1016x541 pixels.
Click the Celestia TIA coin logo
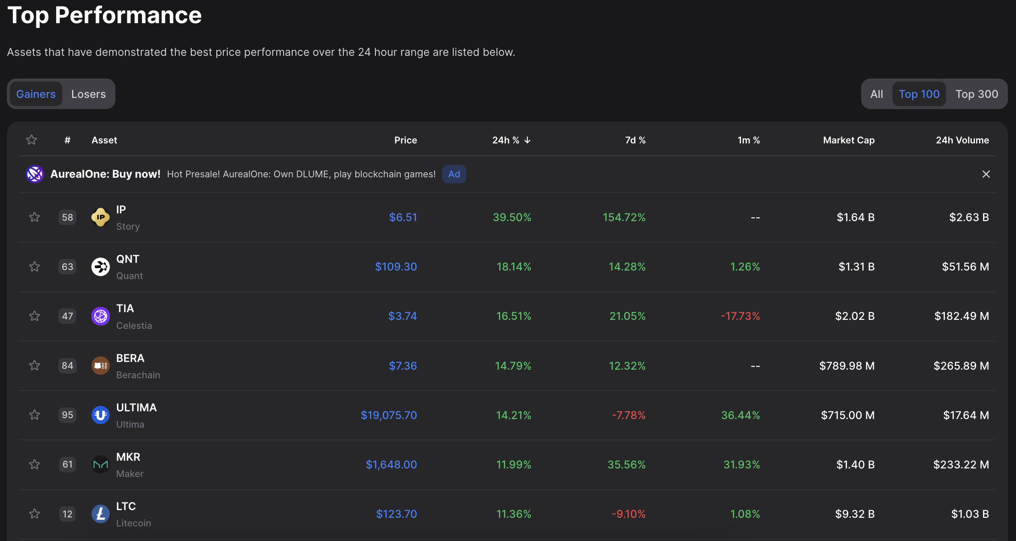[100, 316]
